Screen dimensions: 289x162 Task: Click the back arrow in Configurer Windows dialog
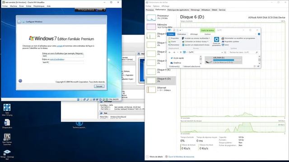click(19, 22)
